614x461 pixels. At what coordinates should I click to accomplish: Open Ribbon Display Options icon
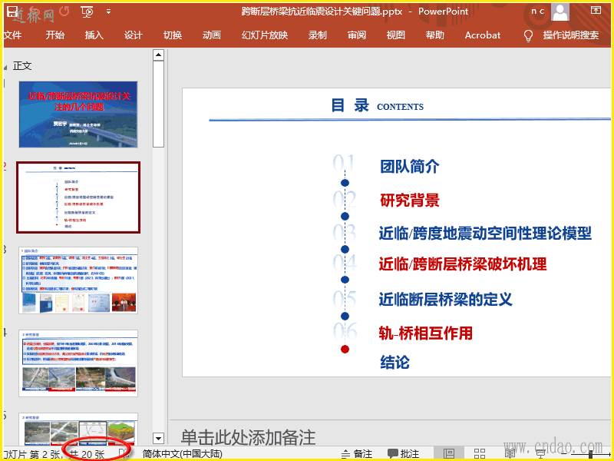coord(596,10)
